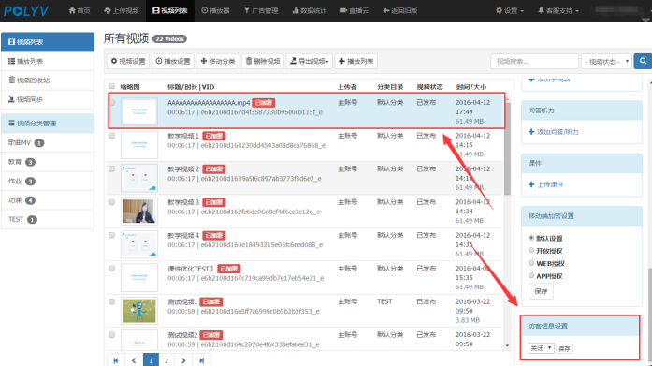
Task: Click 保存 under 移动端加密设置
Action: [541, 291]
